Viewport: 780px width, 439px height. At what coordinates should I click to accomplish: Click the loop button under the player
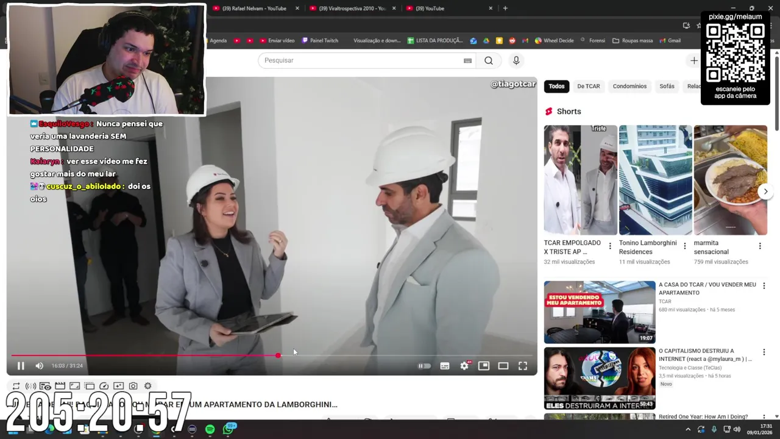[16, 386]
